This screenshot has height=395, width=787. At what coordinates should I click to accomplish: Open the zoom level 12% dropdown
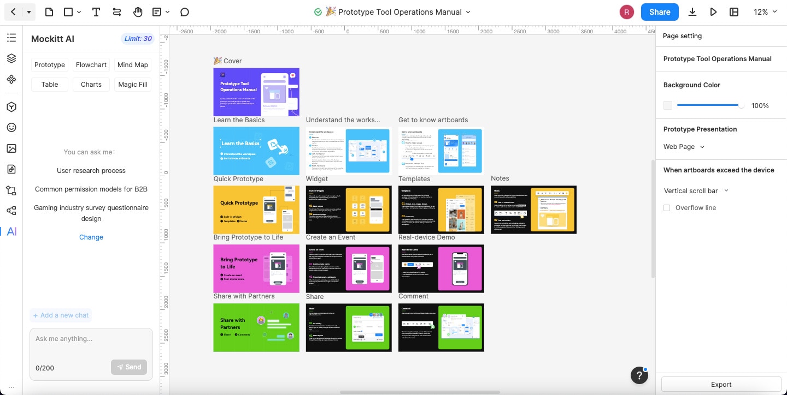click(x=765, y=12)
